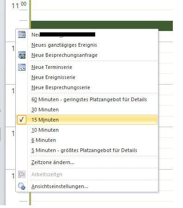Click the 11:00 time label
The image size is (183, 208).
(x=19, y=6)
